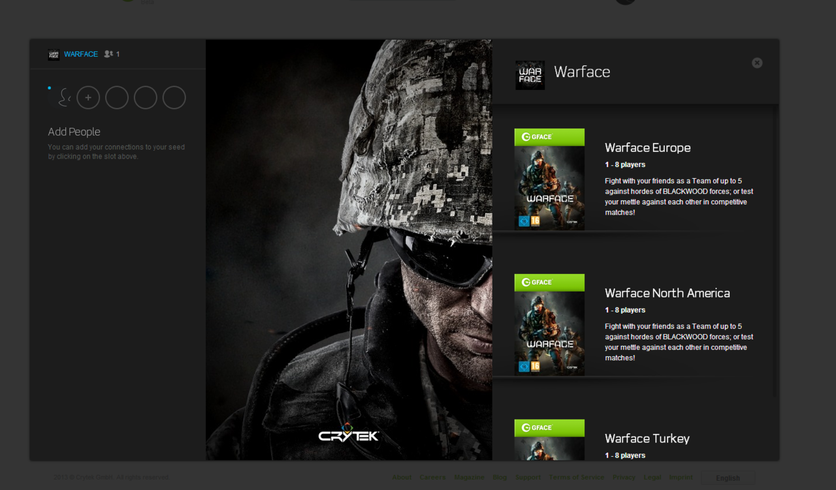Click the plus slot to add people

tap(88, 98)
